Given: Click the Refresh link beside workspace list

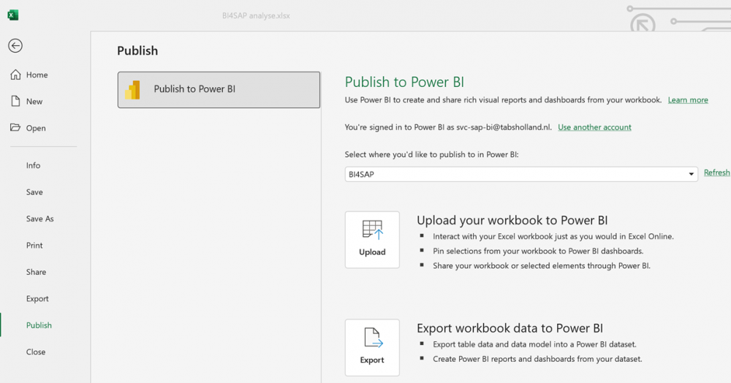Looking at the screenshot, I should tap(716, 173).
